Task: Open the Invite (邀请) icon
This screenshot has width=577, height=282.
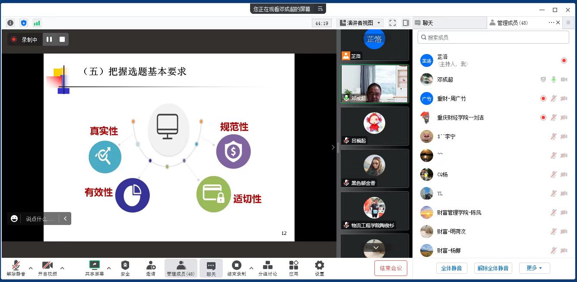Action: click(151, 266)
